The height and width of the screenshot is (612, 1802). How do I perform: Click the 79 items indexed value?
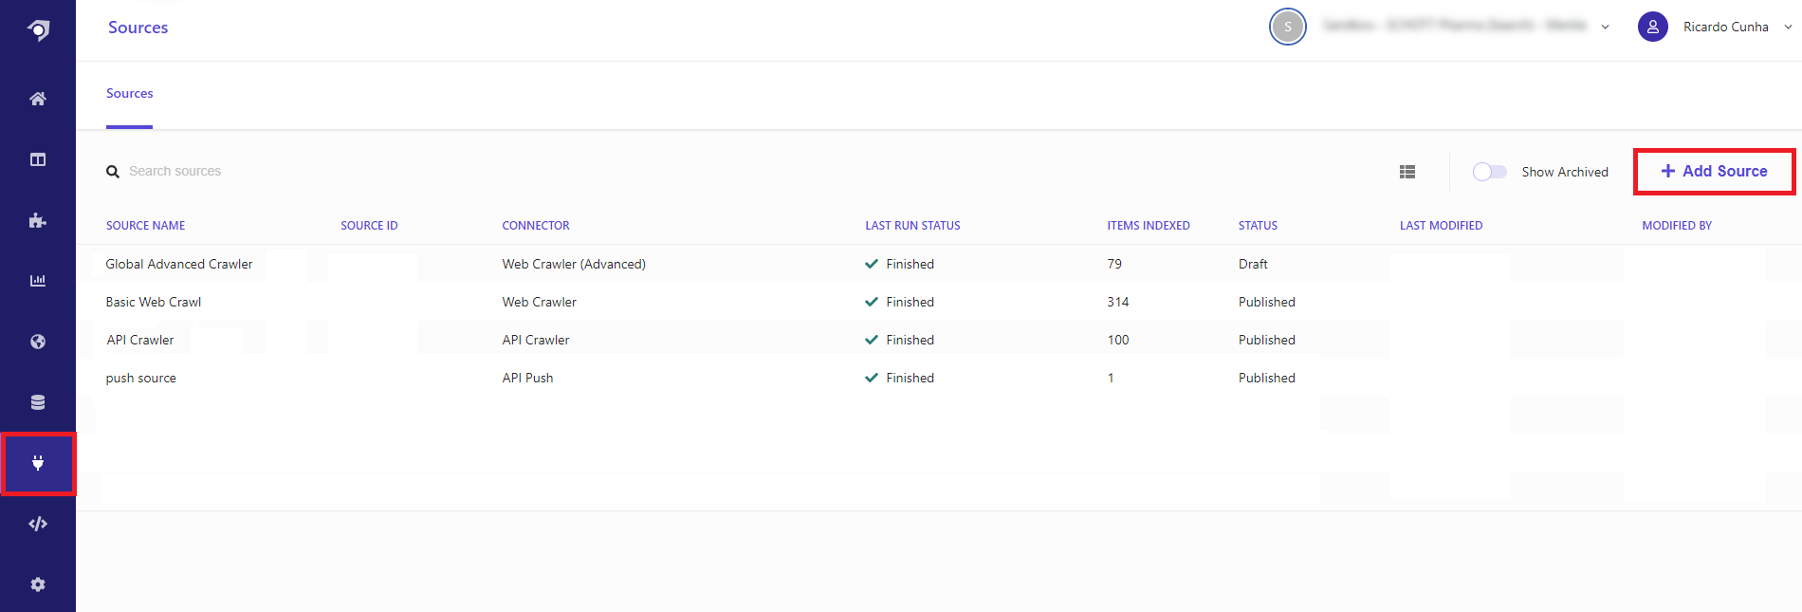(x=1114, y=264)
